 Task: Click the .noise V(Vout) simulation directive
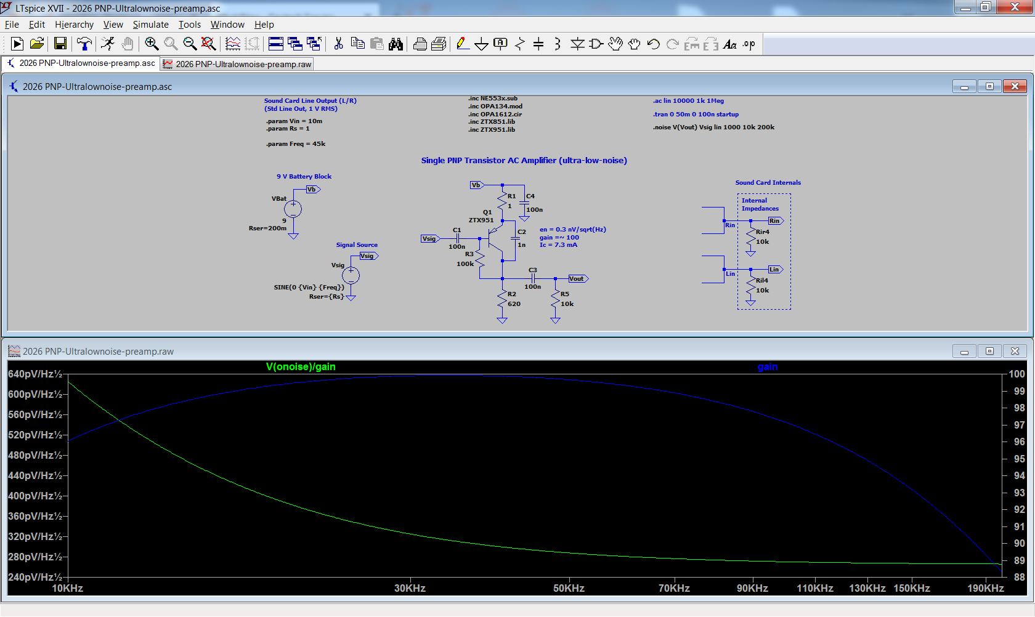(713, 127)
